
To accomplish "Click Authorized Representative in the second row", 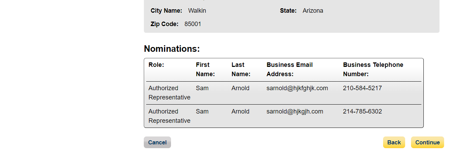I will coord(169,116).
